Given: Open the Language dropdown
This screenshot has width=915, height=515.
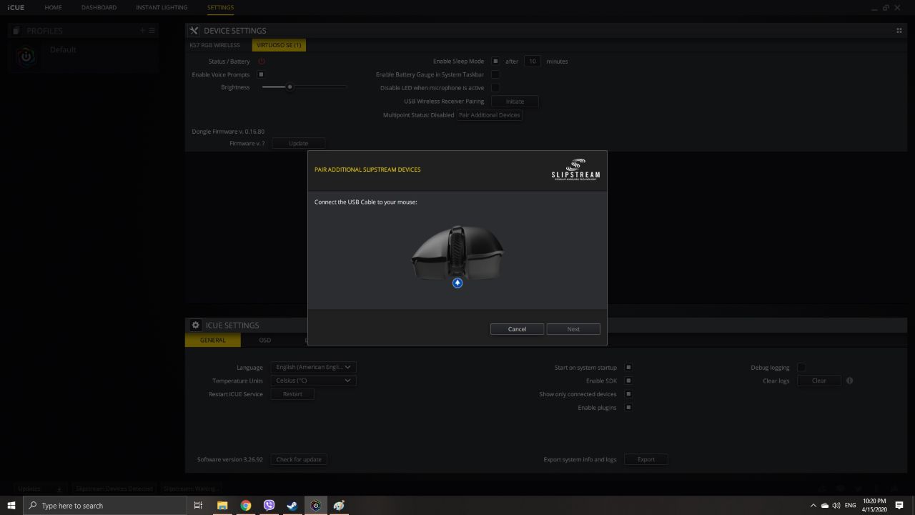Looking at the screenshot, I should [313, 367].
